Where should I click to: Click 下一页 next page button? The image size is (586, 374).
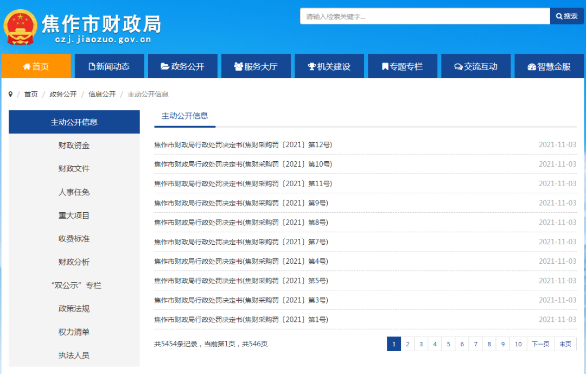(x=540, y=344)
